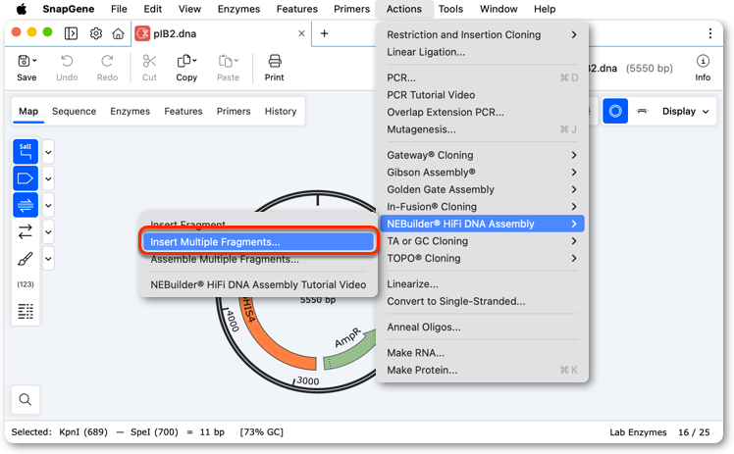Viewport: 734px width, 454px height.
Task: Open the Apple menu
Action: click(22, 9)
